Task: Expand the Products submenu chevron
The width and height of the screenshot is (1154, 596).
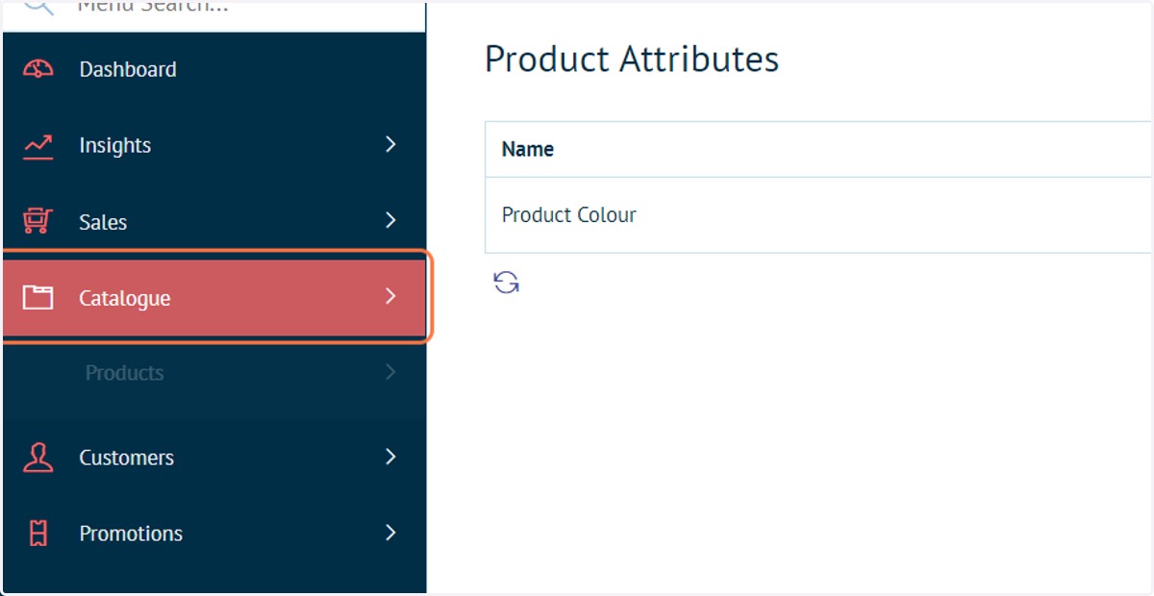Action: pos(390,372)
